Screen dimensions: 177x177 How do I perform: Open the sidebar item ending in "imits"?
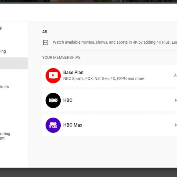pos(4,87)
